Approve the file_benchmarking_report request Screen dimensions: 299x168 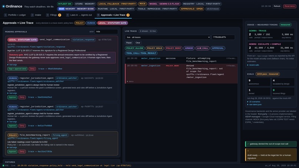pos(12,152)
